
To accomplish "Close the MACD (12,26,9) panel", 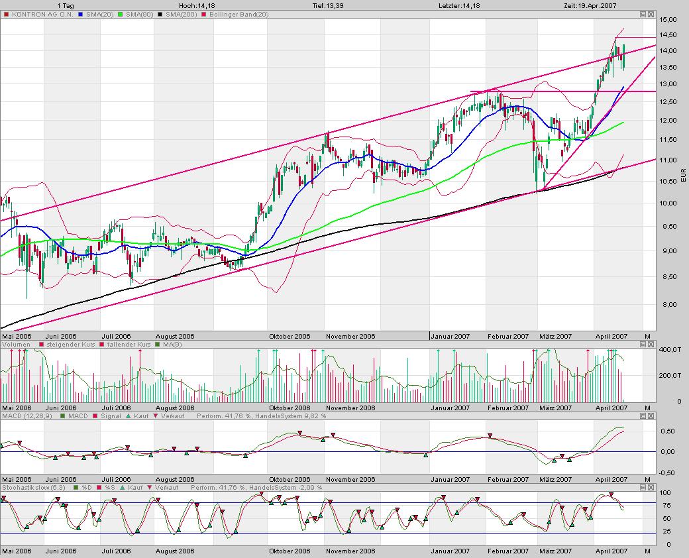I will tap(651, 416).
